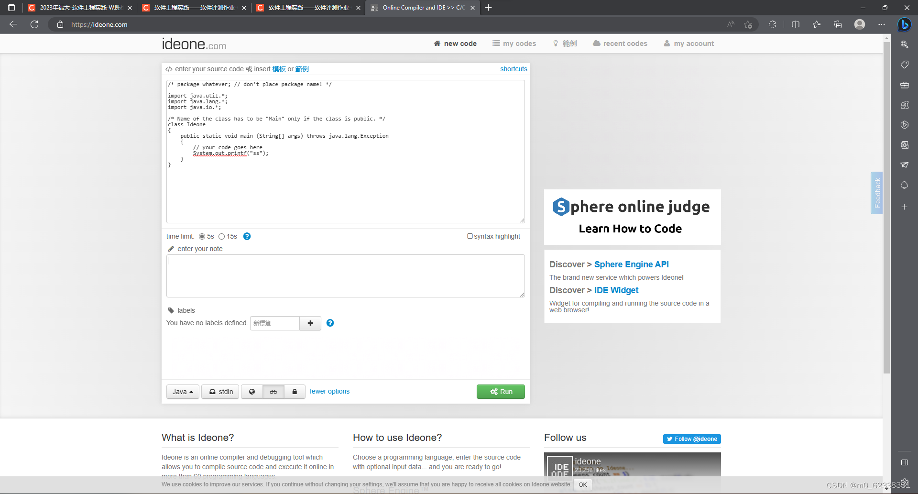Viewport: 918px width, 494px height.
Task: Go back with the browser back arrow
Action: click(x=13, y=24)
